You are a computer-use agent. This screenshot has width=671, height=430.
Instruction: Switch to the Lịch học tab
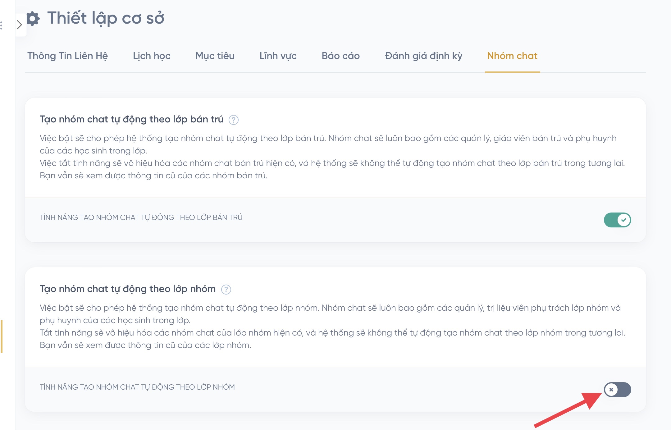point(152,56)
